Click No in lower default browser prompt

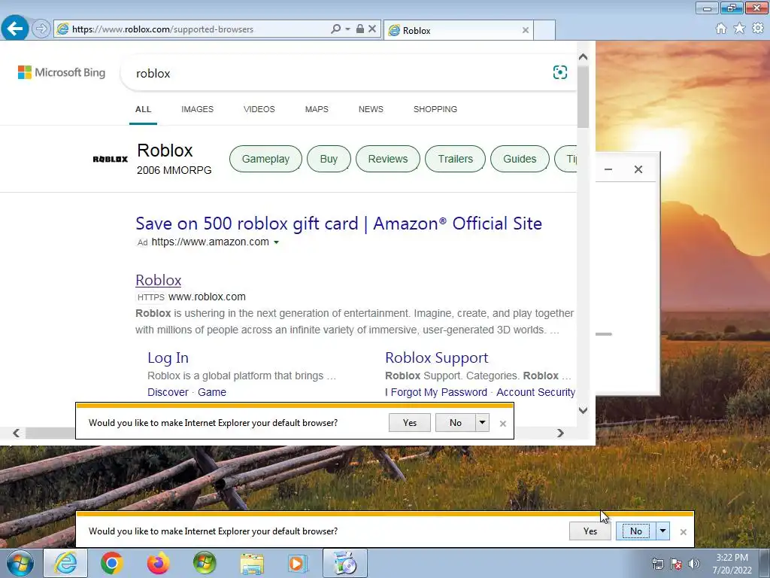click(x=636, y=531)
